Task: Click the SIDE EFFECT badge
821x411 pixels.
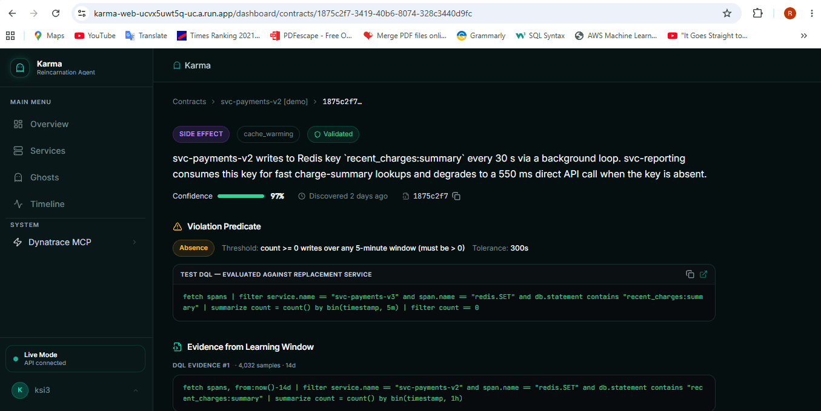Action: pyautogui.click(x=201, y=134)
